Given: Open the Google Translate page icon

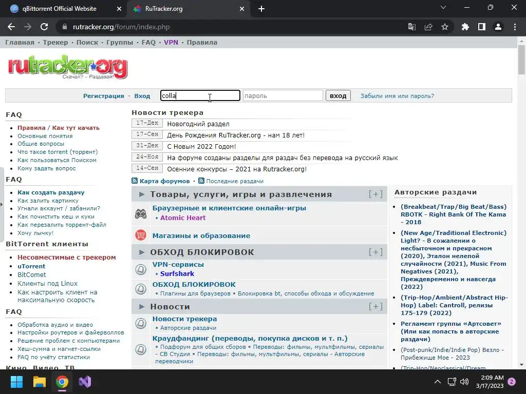Looking at the screenshot, I should (x=411, y=27).
